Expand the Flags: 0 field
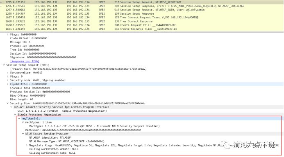This screenshot has height=157, width=284. click(7, 76)
